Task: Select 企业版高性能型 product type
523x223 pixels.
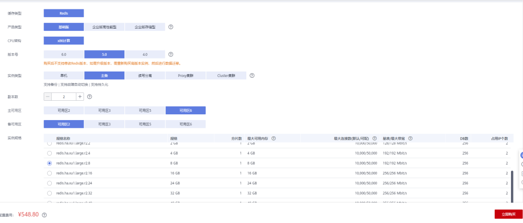Action: (104, 27)
